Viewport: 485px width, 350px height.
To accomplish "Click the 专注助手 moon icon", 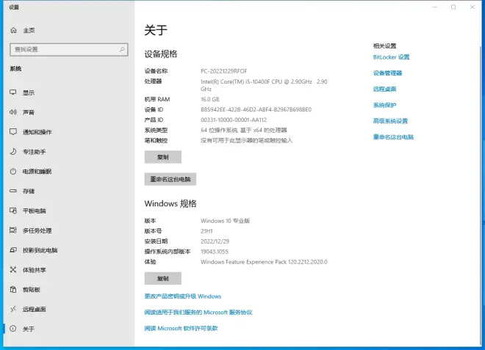I will coord(13,152).
